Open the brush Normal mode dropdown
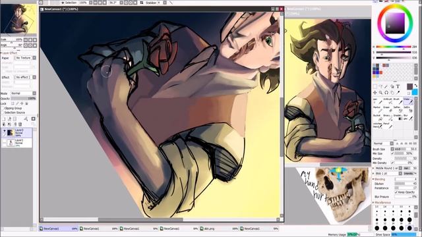 392,144
